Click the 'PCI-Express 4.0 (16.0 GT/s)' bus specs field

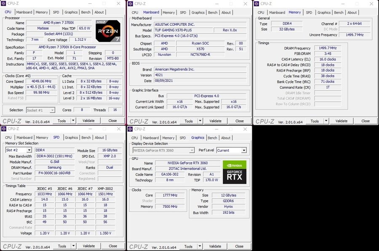coord(200,36)
